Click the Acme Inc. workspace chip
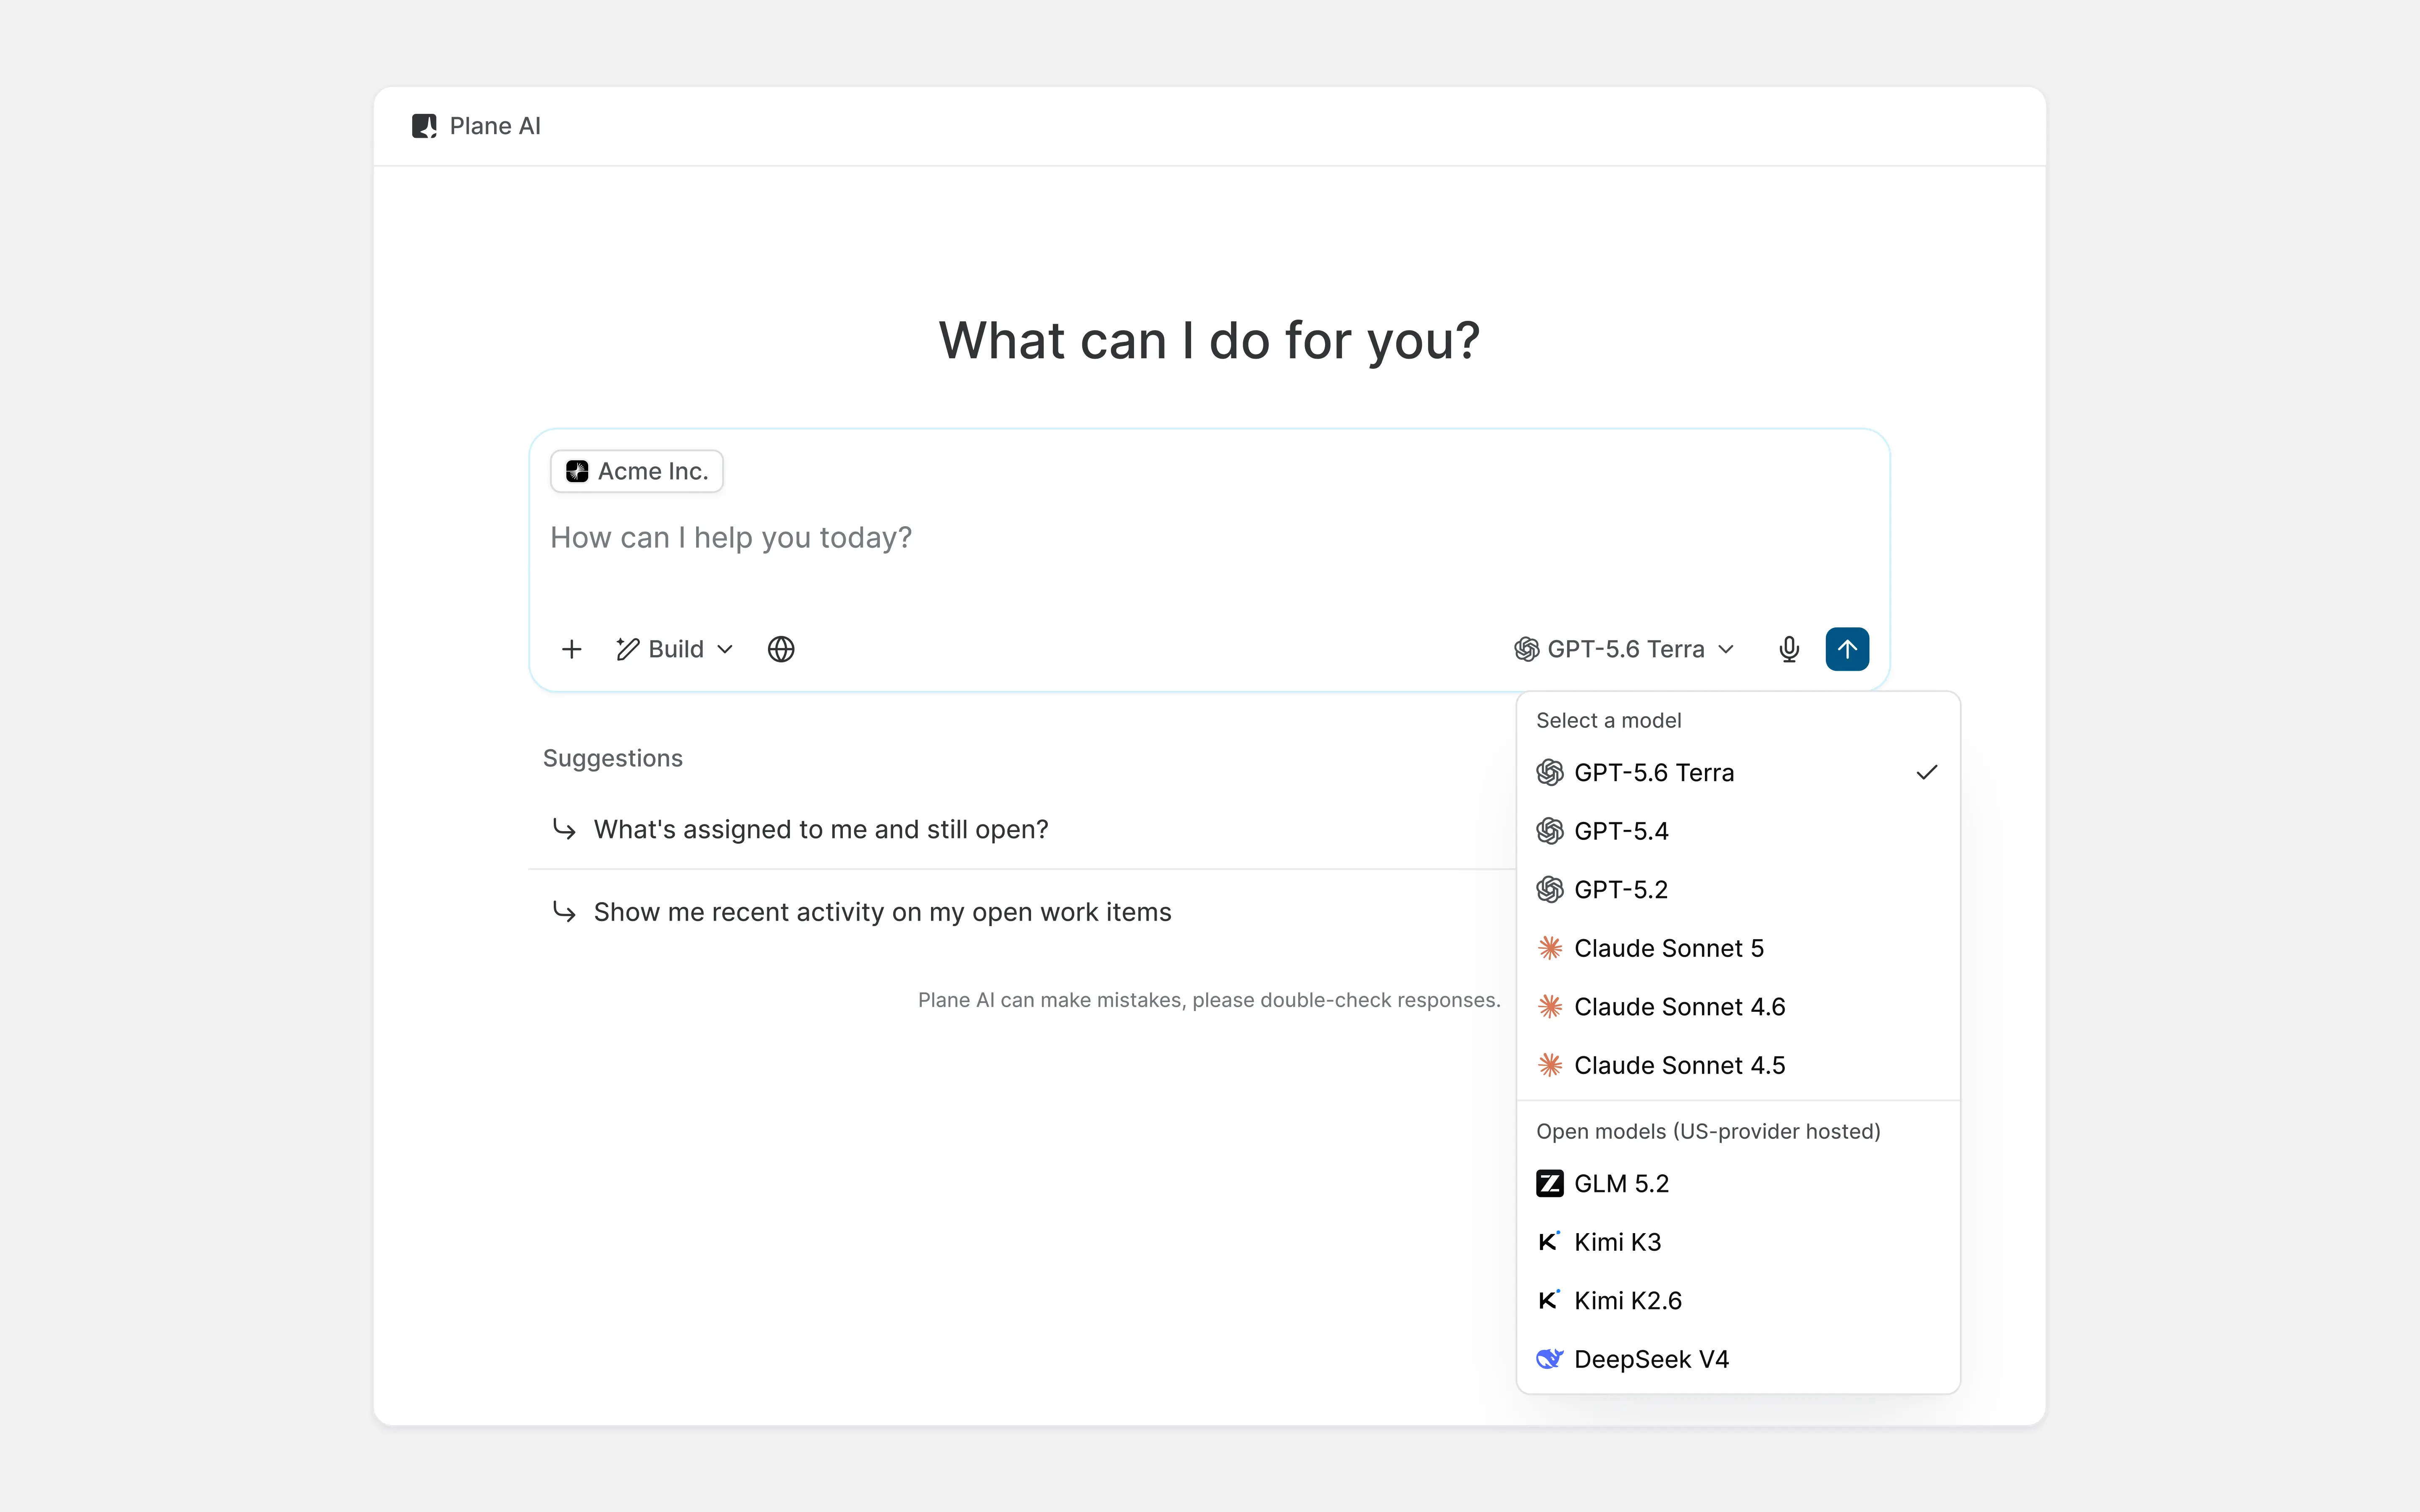The height and width of the screenshot is (1512, 2420). point(637,471)
